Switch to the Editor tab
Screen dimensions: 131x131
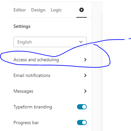[20, 10]
